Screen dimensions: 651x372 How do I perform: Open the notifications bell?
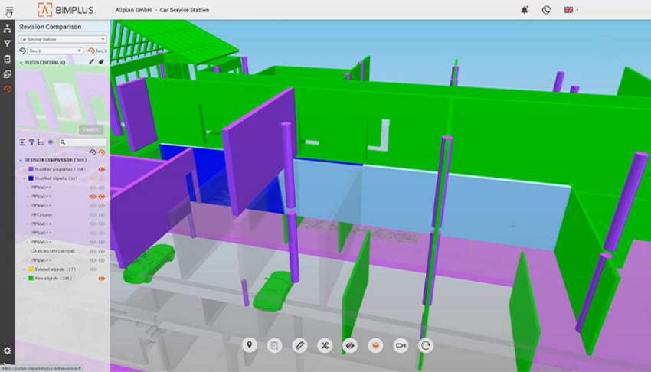pos(525,10)
